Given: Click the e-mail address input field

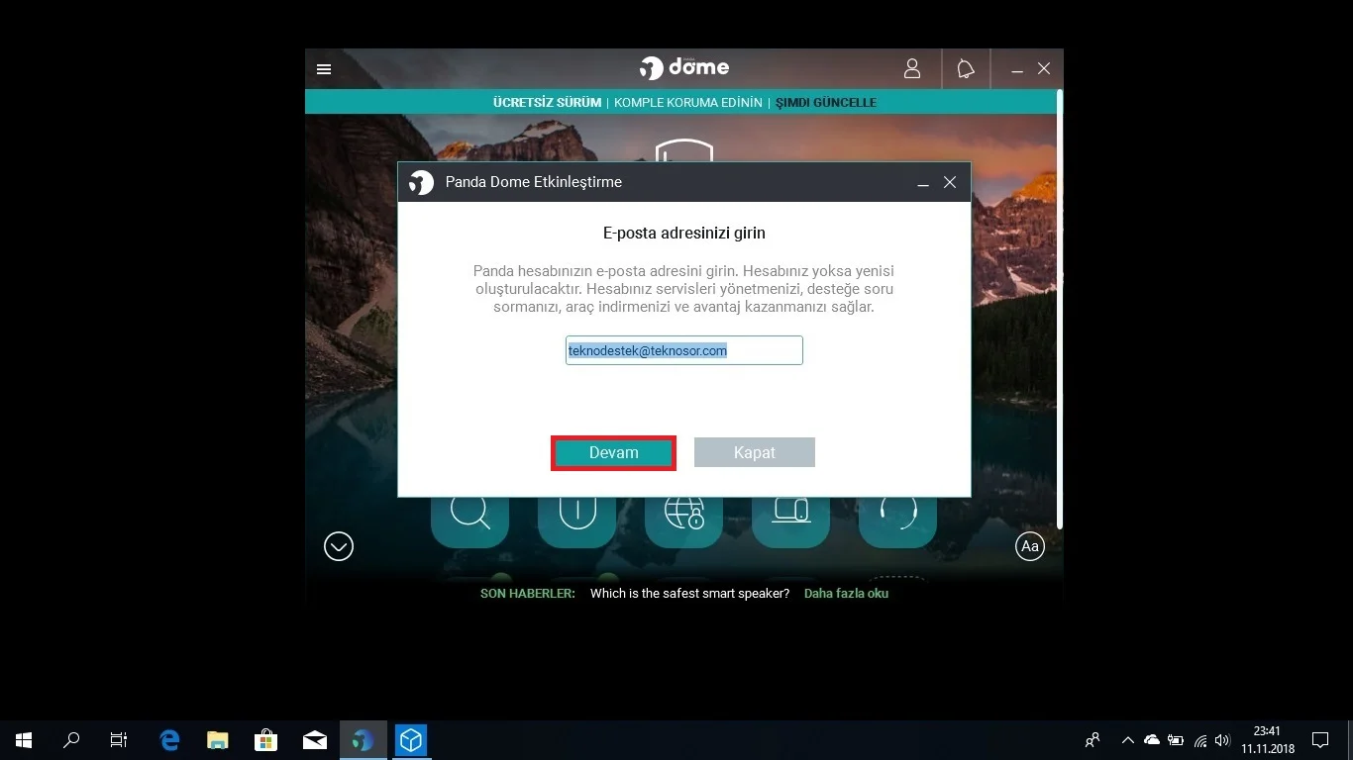Looking at the screenshot, I should [x=683, y=350].
